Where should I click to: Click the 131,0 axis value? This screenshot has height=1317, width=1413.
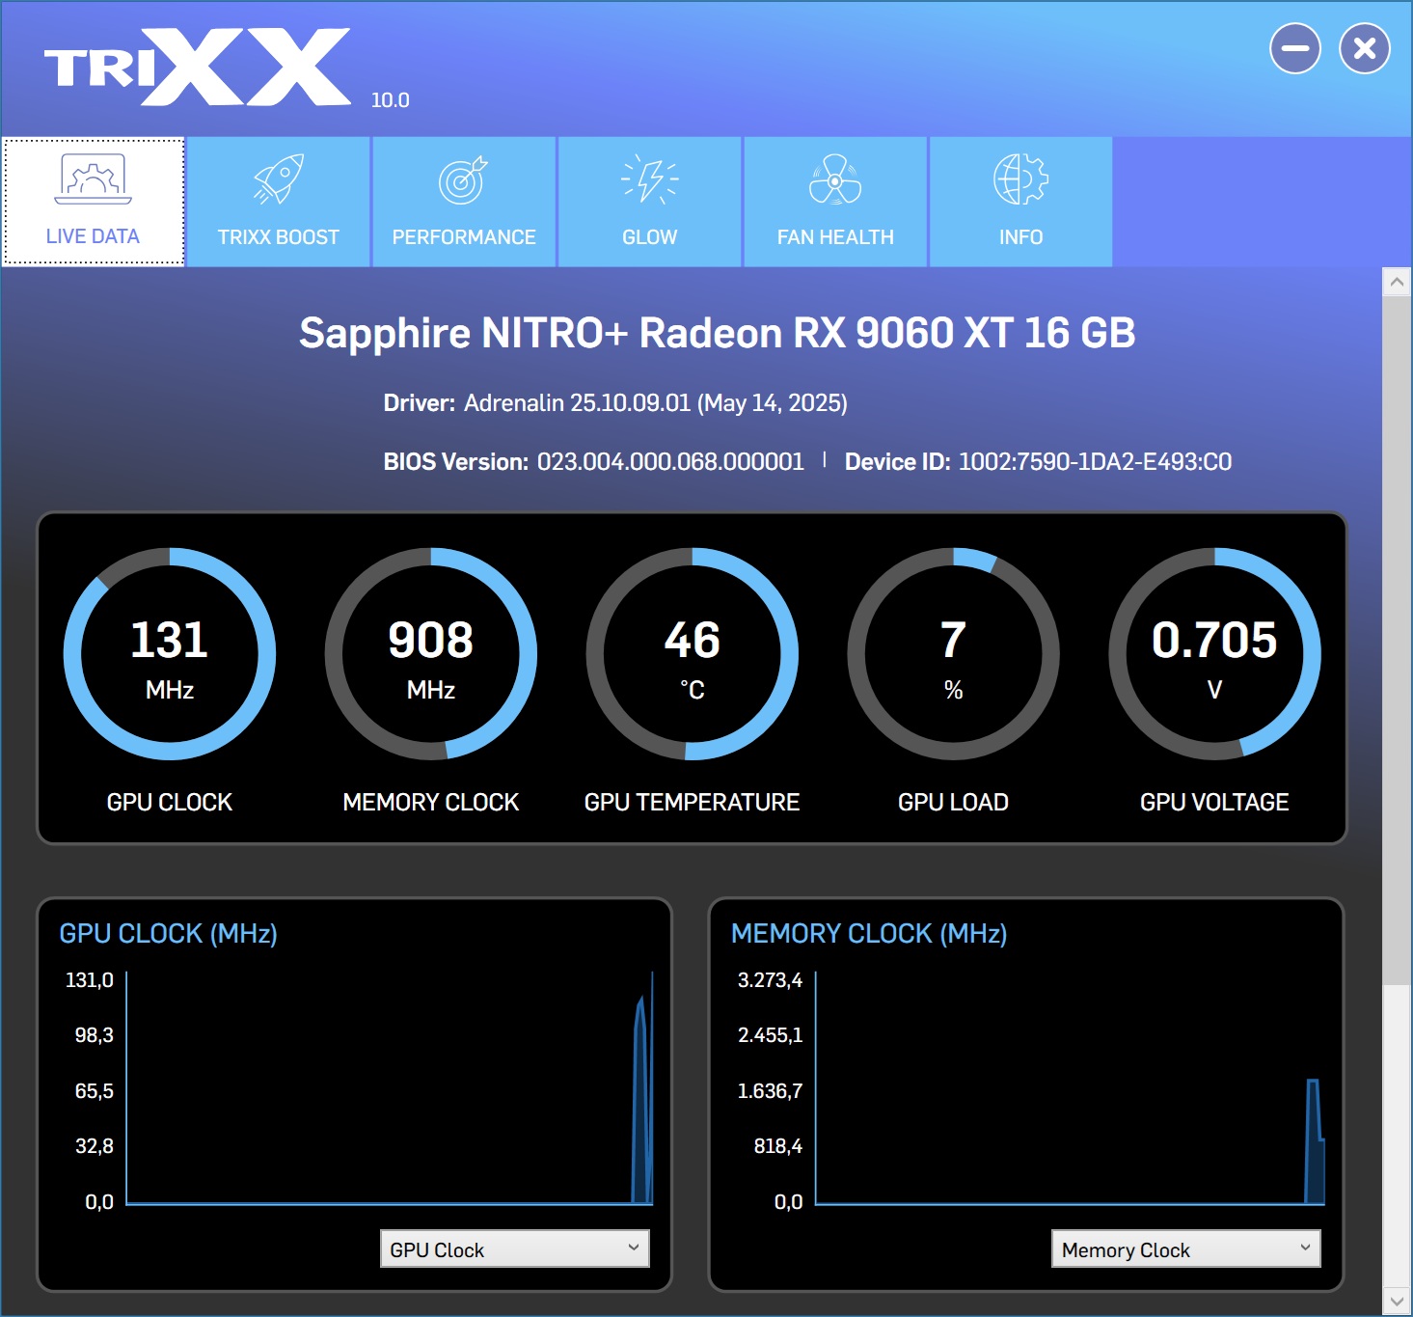[x=90, y=980]
